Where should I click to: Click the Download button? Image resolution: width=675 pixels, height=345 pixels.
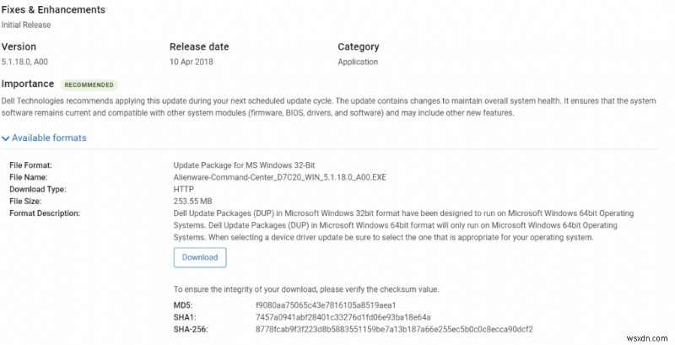click(200, 257)
